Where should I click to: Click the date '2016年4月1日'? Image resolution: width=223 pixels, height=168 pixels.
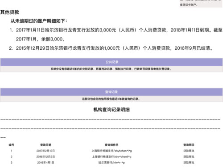pos(45,163)
